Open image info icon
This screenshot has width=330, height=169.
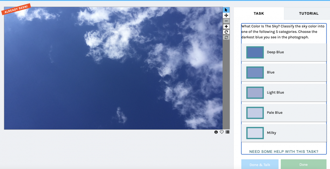coord(216,132)
